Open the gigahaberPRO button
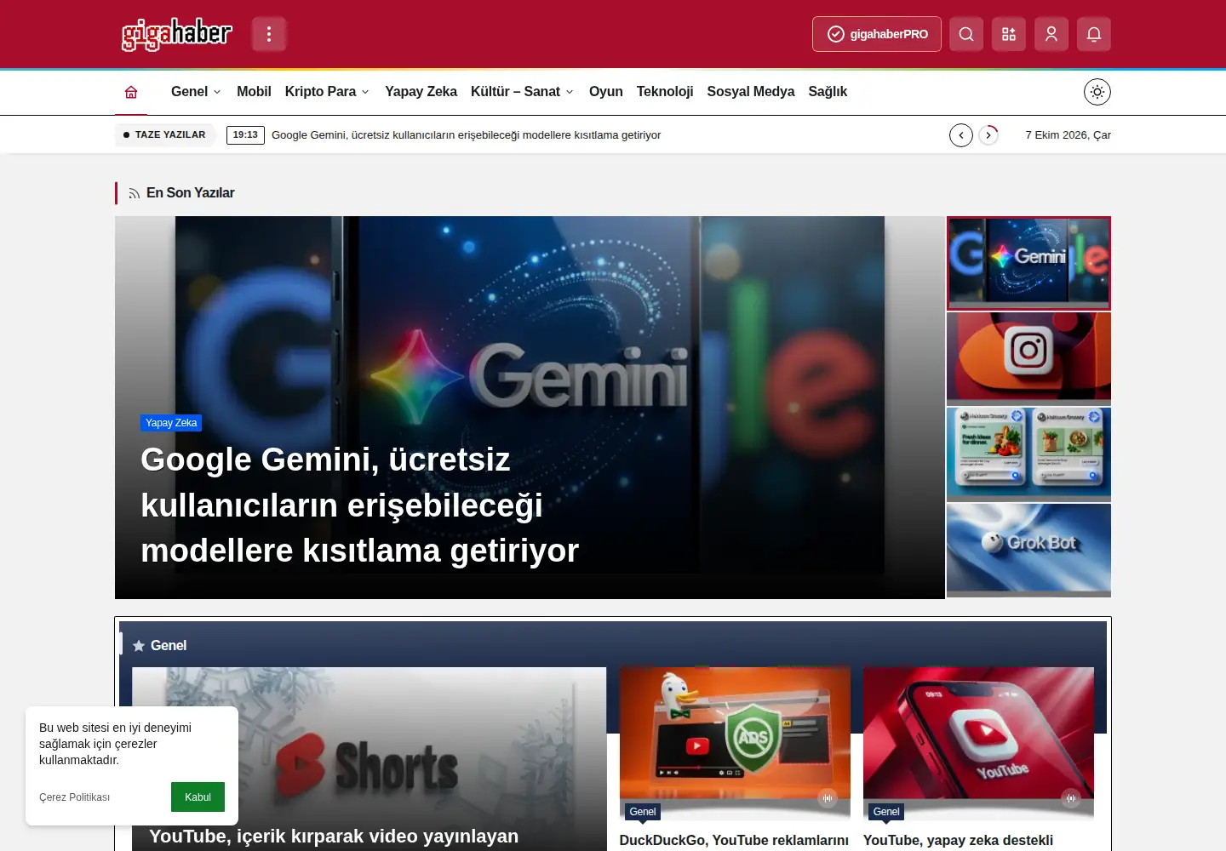This screenshot has width=1226, height=851. (x=877, y=34)
